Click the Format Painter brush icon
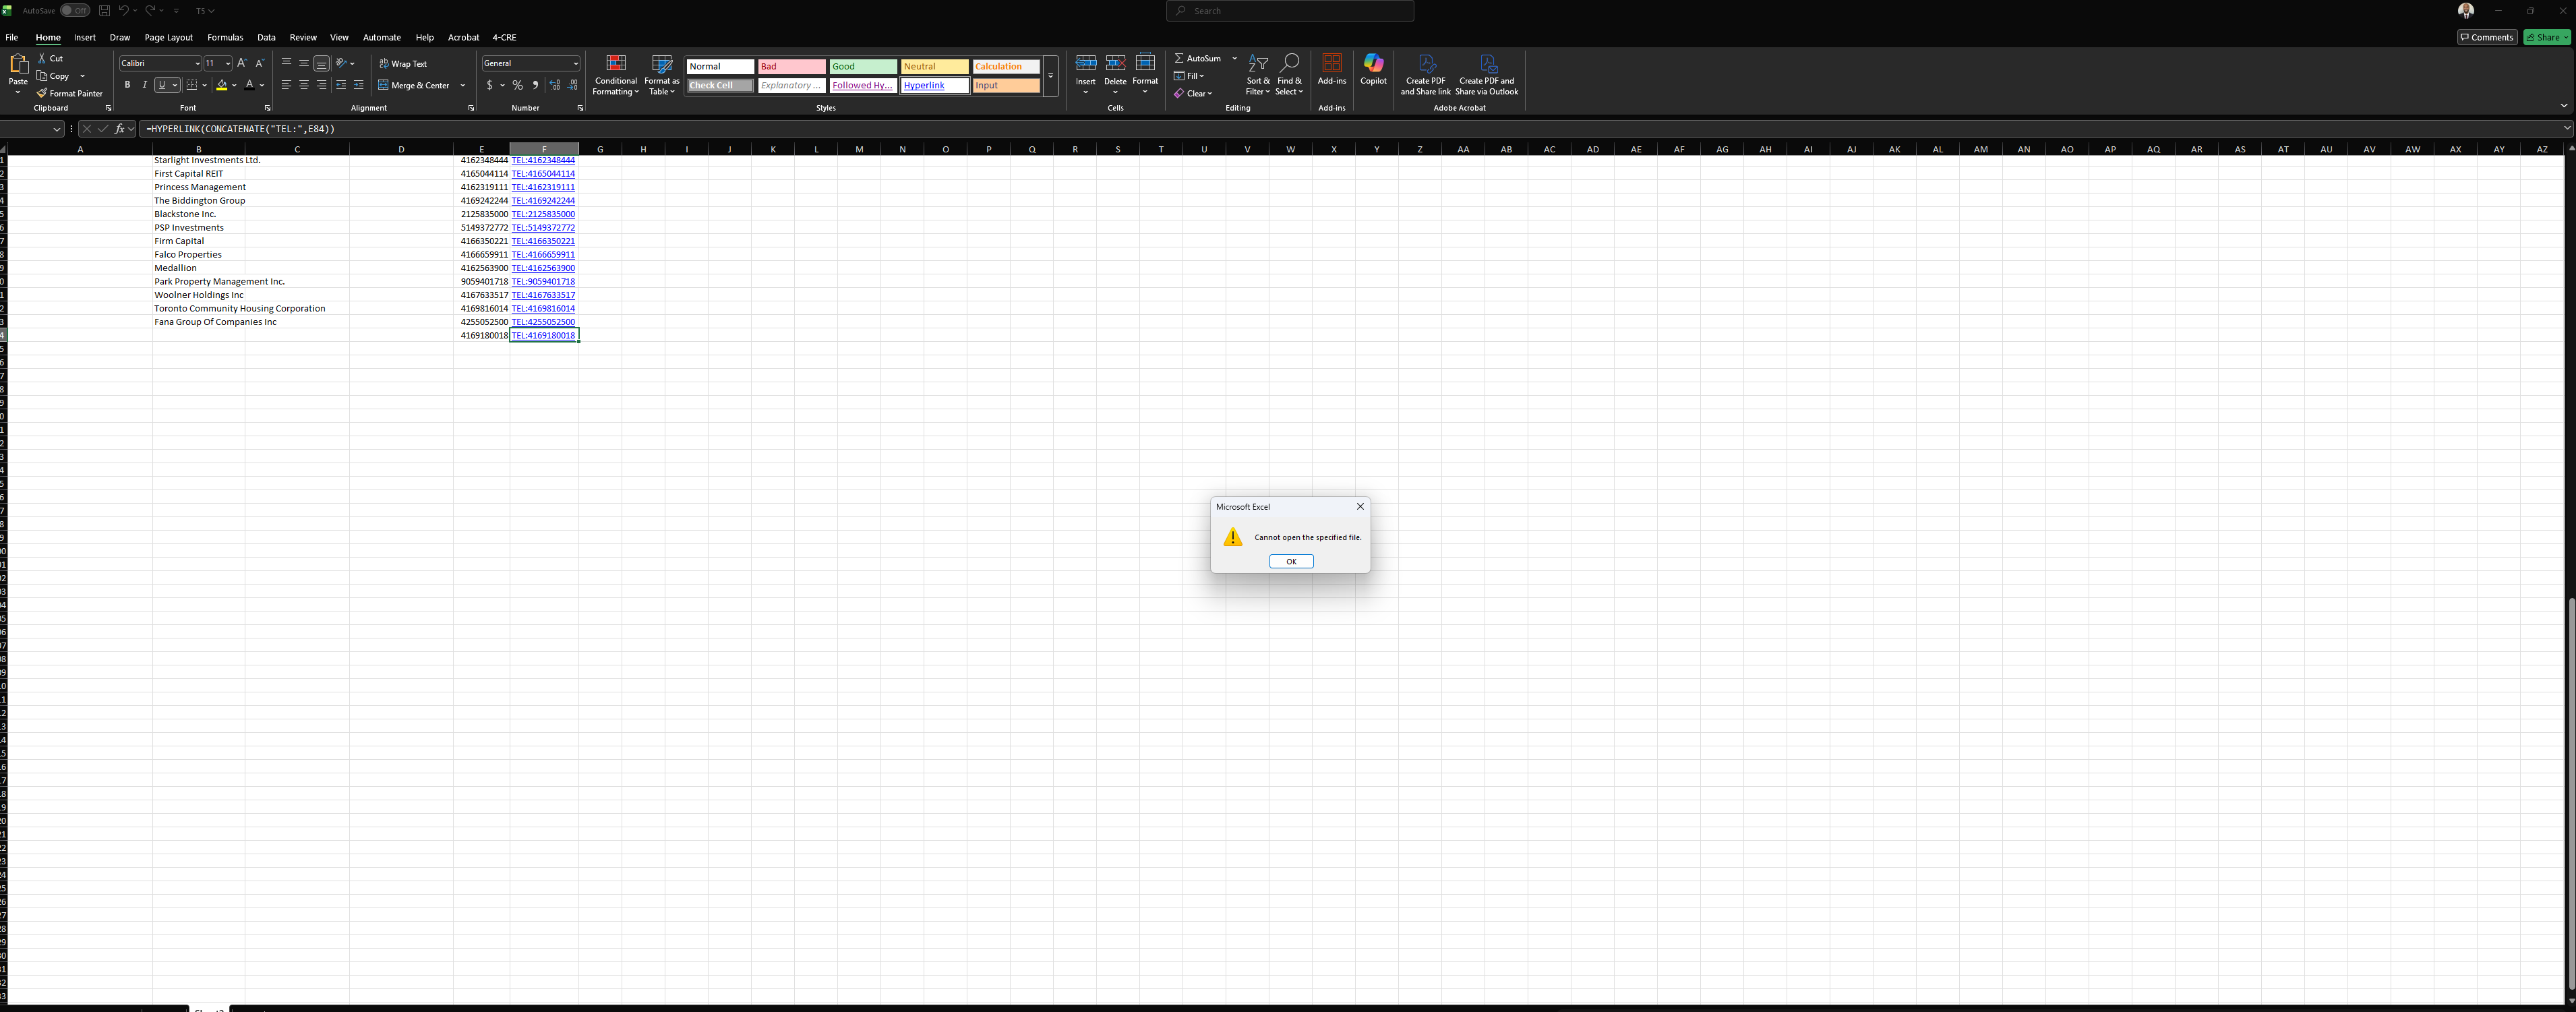 (42, 93)
